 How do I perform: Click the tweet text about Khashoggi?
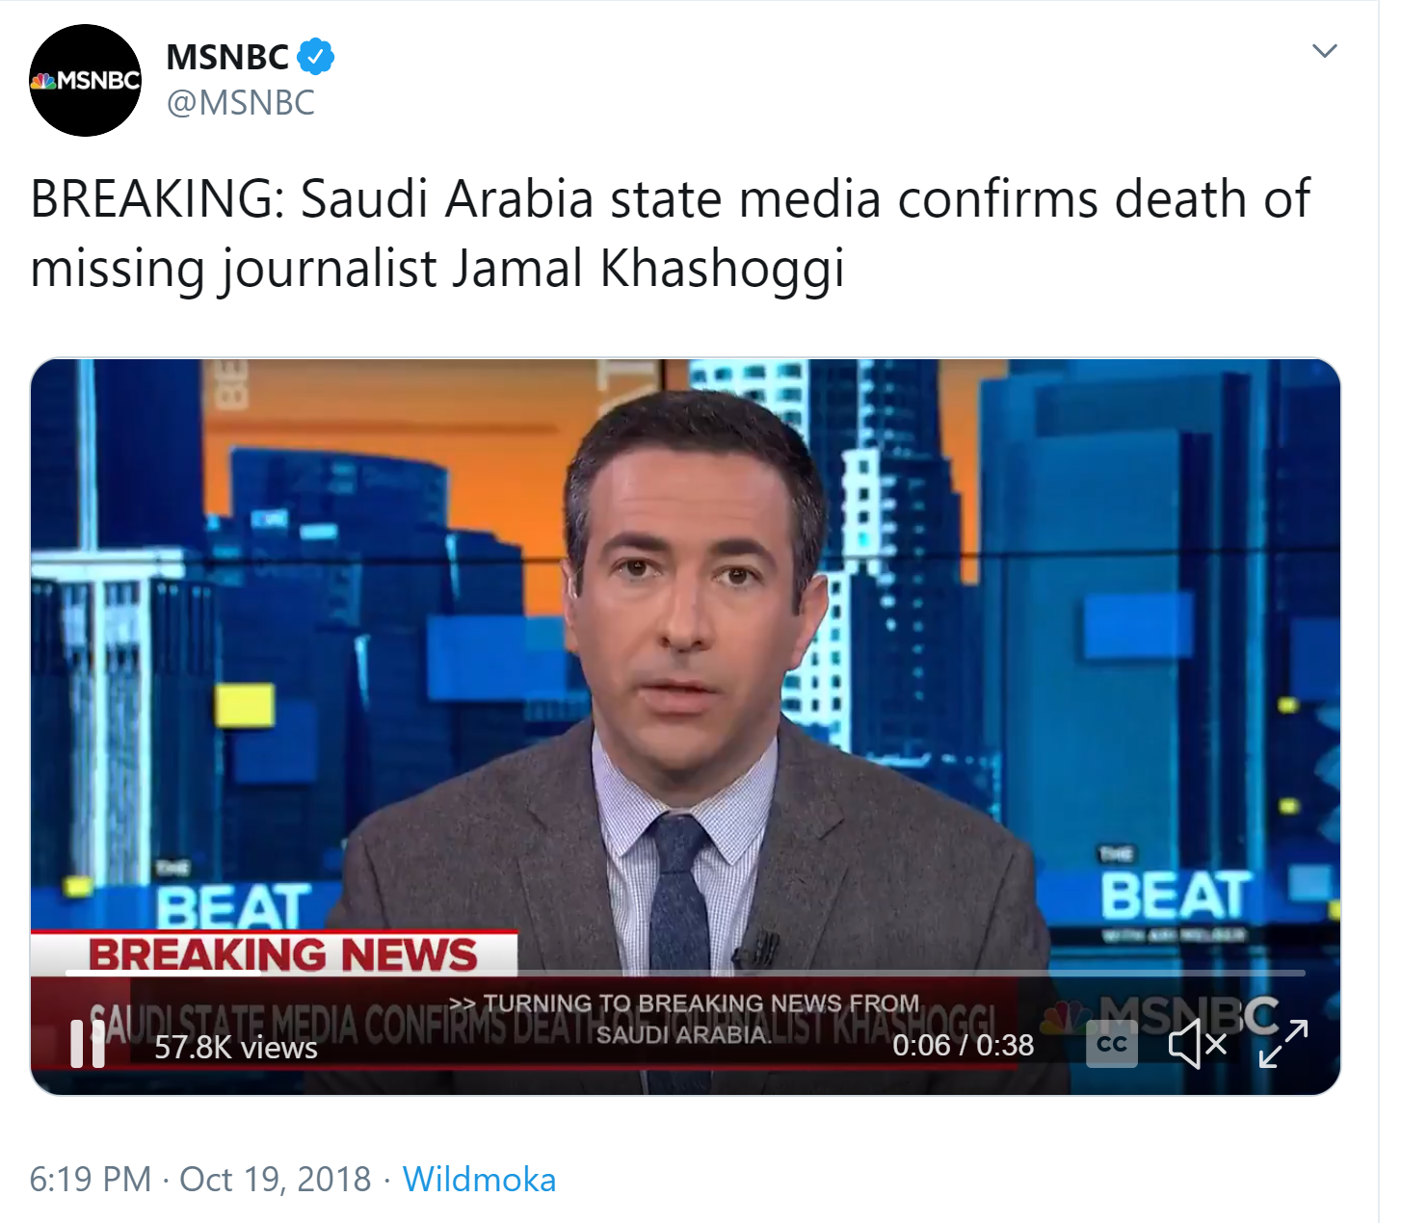(670, 233)
